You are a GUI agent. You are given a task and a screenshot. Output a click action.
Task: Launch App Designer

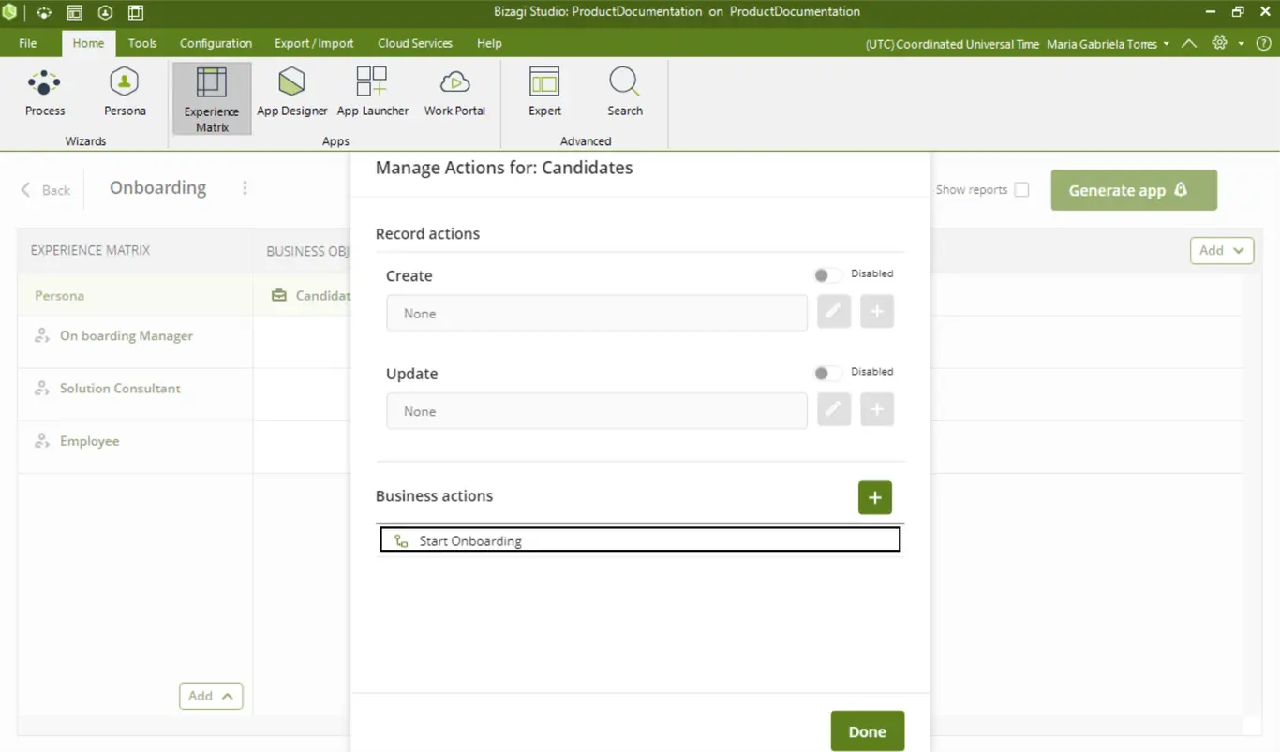(x=292, y=93)
